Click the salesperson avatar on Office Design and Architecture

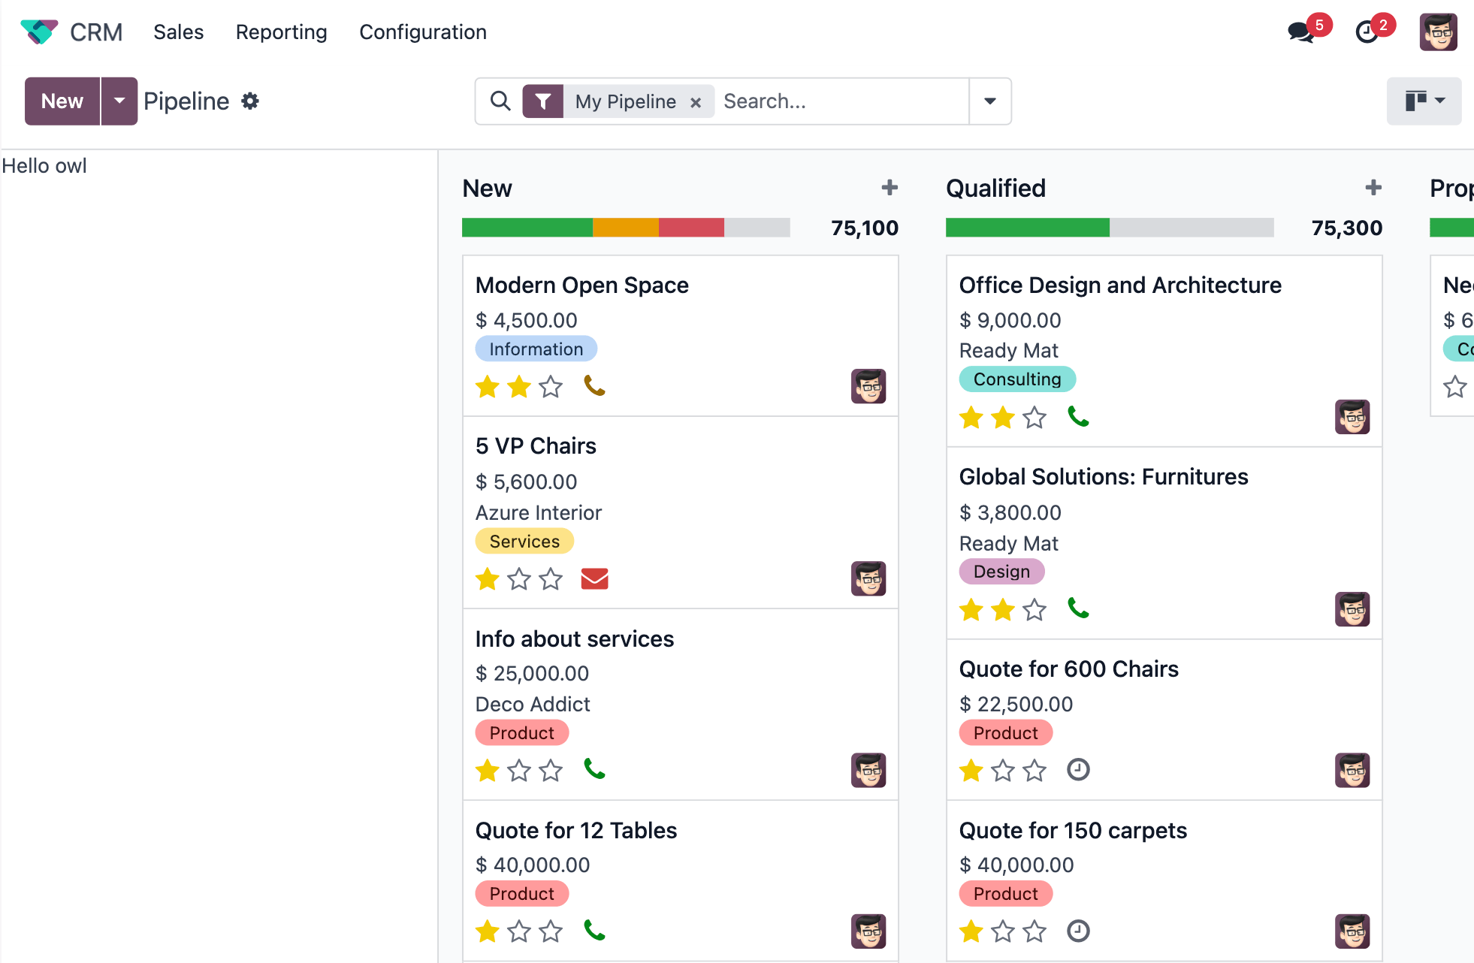pos(1352,417)
